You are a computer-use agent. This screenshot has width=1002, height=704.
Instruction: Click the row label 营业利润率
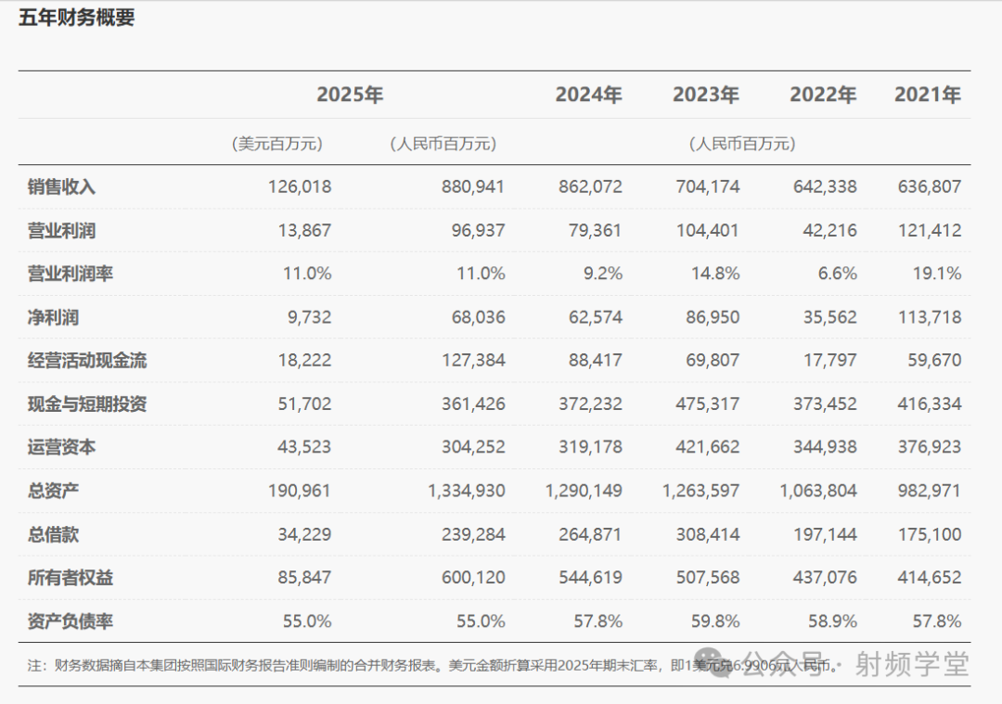coord(71,274)
